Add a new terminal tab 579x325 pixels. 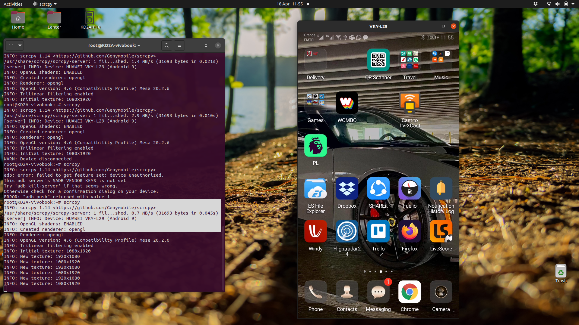click(x=11, y=45)
